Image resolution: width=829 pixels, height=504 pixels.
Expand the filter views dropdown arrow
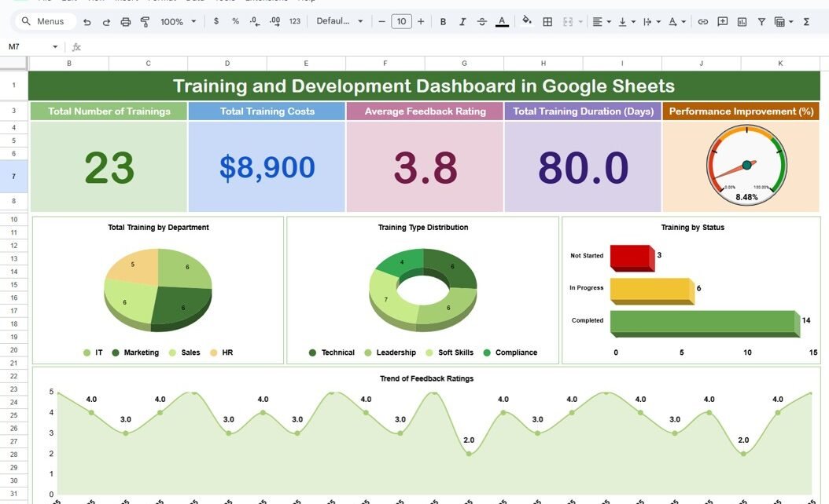[791, 22]
